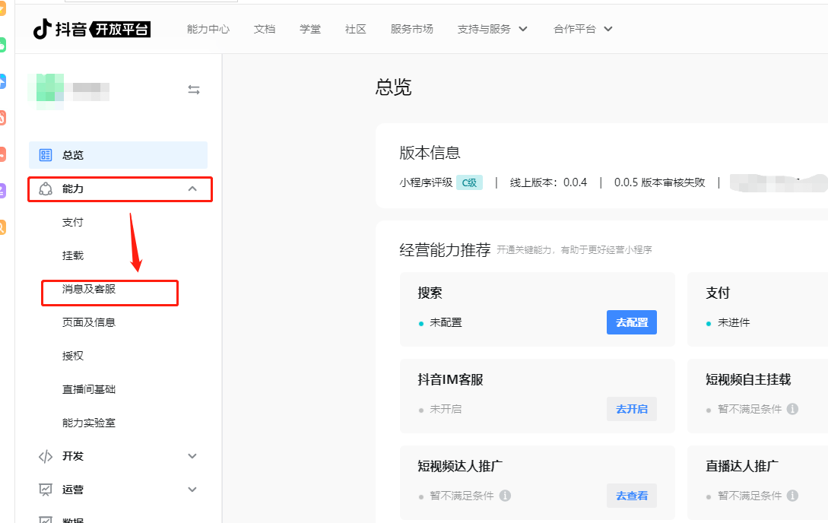Click the switch-app arrows icon

pyautogui.click(x=194, y=90)
